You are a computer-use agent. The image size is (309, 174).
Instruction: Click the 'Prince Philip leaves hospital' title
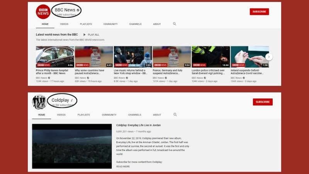click(52, 72)
